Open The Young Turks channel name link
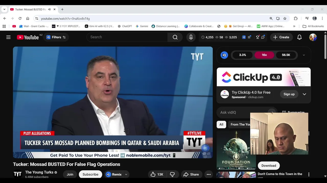 [39, 172]
